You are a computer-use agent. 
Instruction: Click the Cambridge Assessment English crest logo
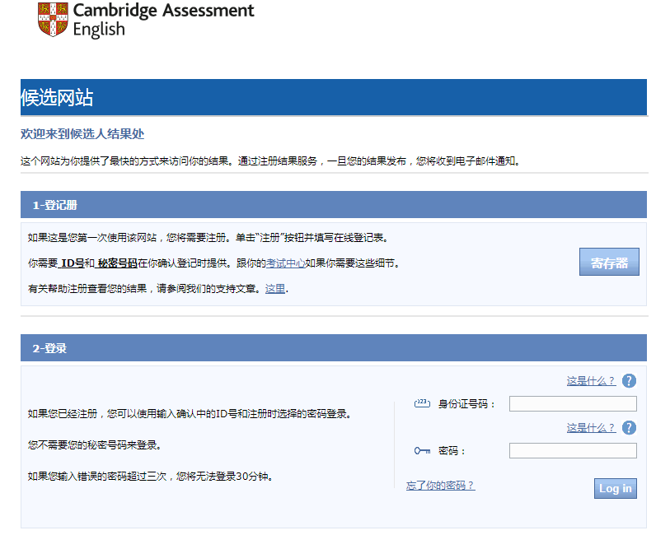(53, 20)
